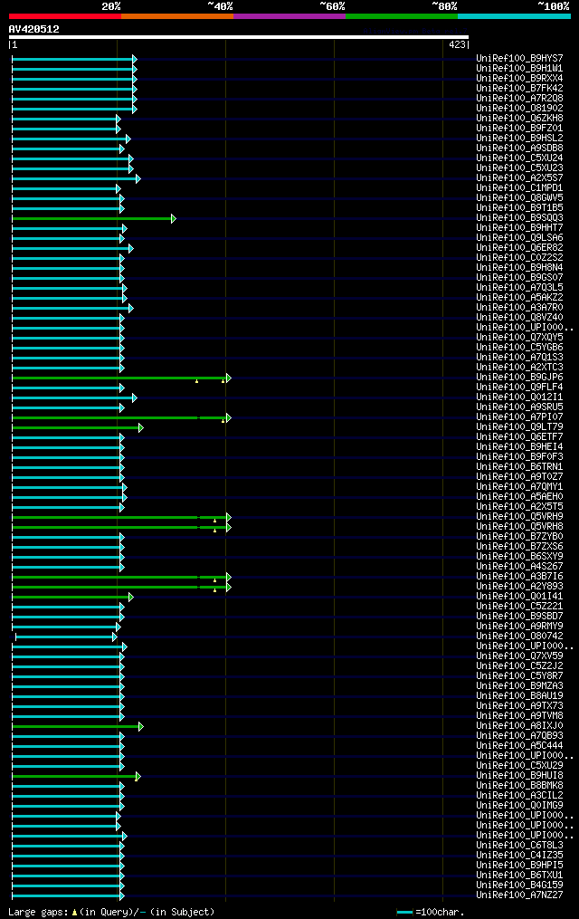The image size is (579, 919).
Task: Select the UniRef100_Q9FLF4 label
Action: click(x=519, y=388)
